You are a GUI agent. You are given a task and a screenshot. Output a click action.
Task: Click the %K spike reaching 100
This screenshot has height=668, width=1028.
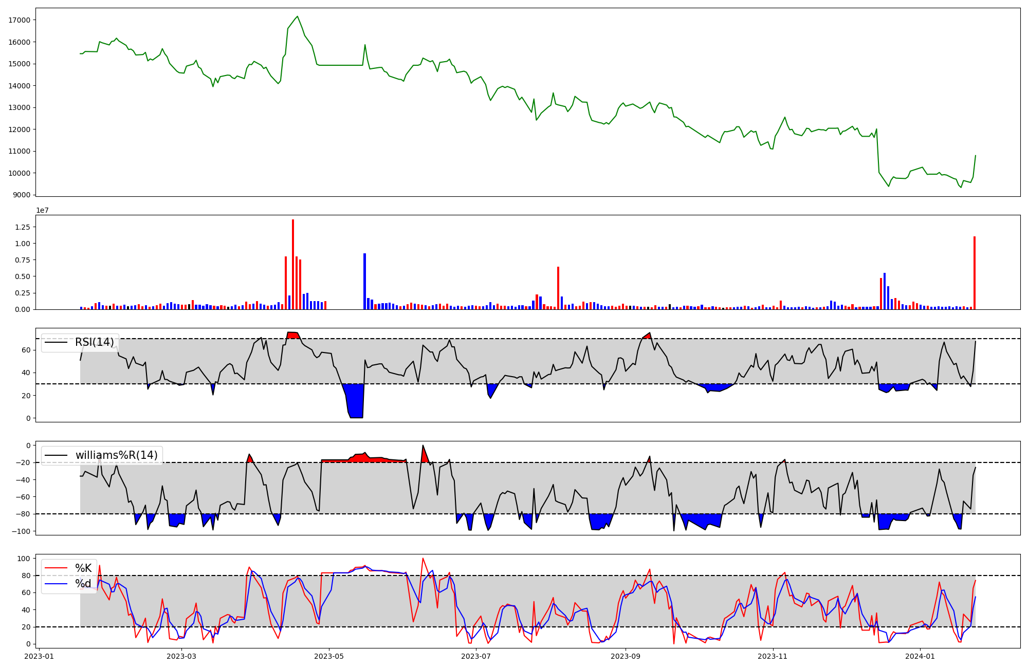(x=423, y=559)
